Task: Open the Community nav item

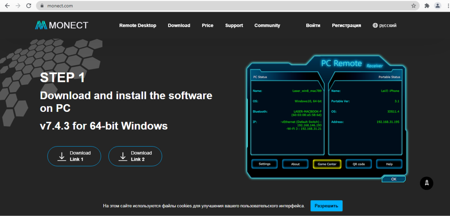Action: pos(267,25)
